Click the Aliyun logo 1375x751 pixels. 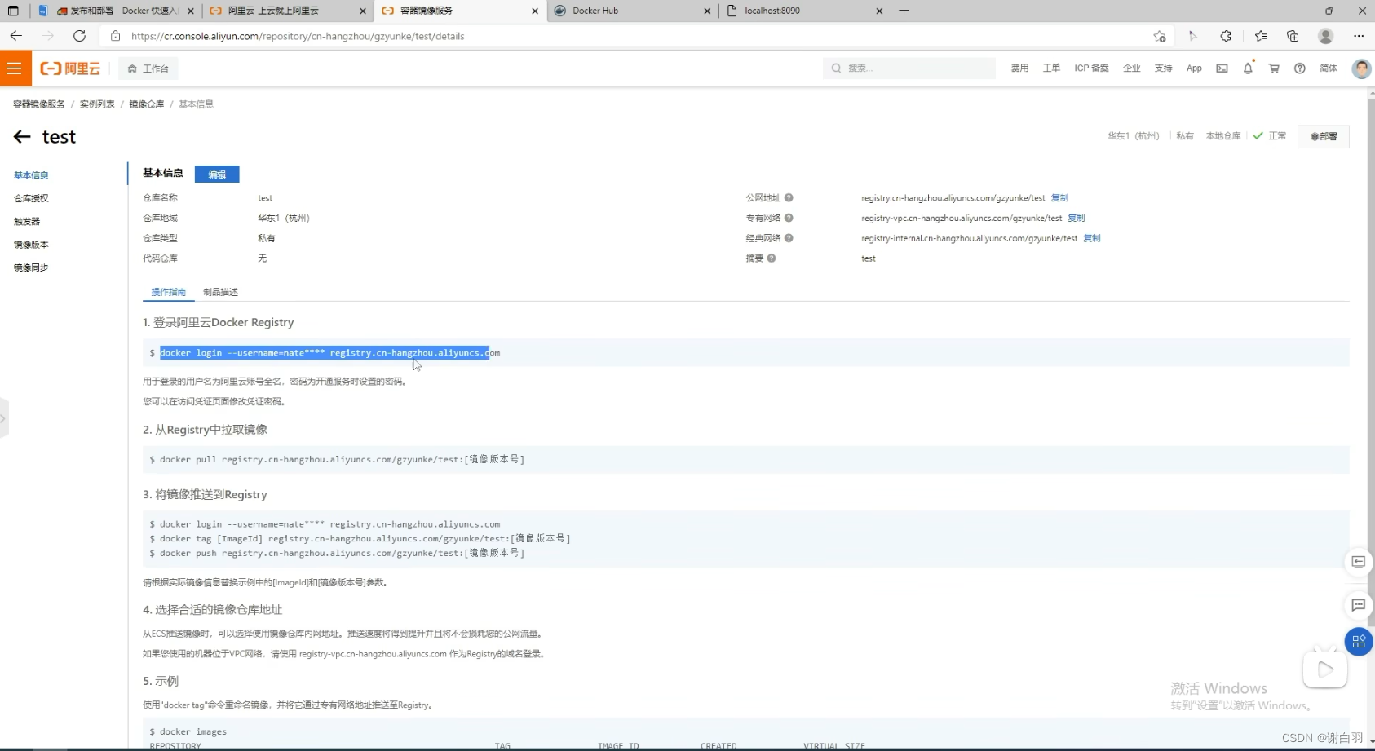click(x=70, y=68)
